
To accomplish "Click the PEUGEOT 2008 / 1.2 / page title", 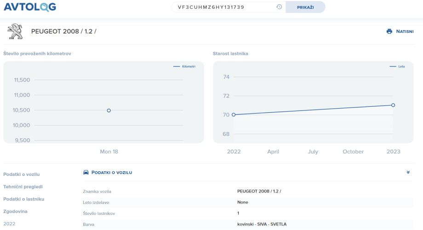I will coord(63,32).
